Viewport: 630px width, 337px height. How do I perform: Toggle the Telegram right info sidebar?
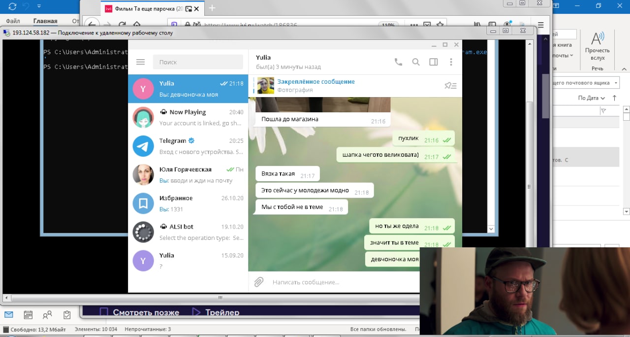coord(434,62)
